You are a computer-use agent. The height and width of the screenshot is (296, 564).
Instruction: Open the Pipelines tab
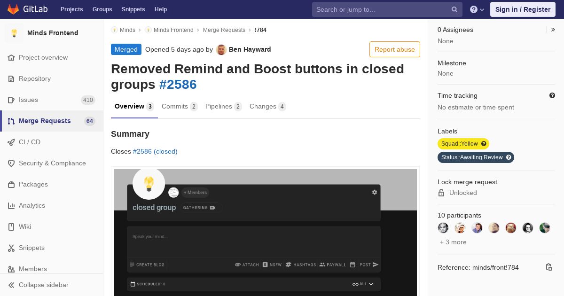(223, 107)
